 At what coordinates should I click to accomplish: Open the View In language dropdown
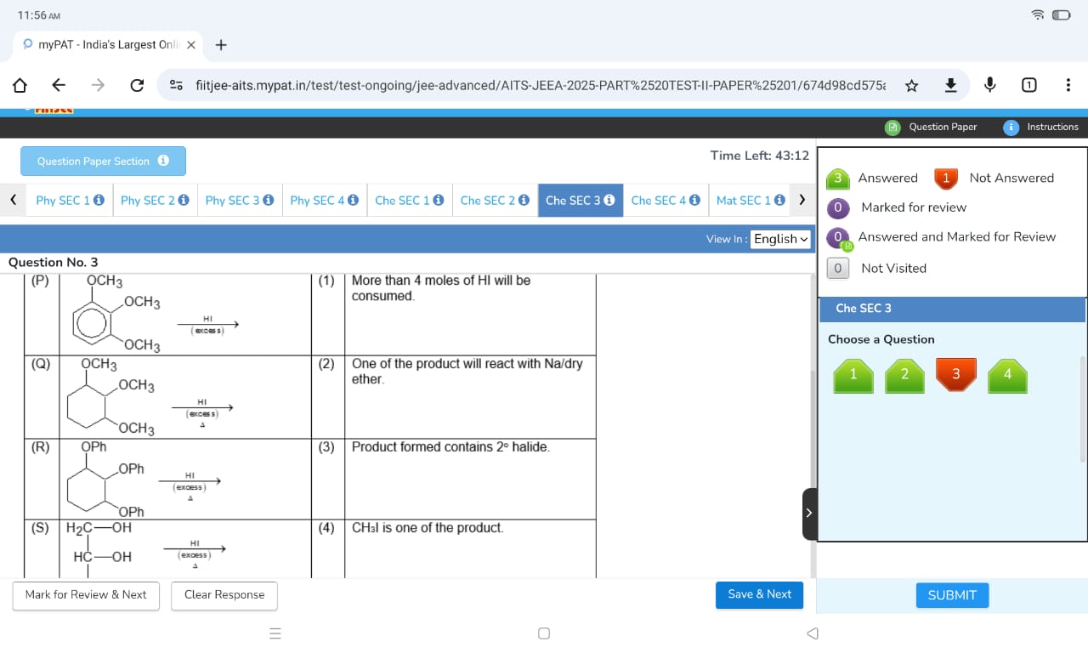[x=781, y=239]
